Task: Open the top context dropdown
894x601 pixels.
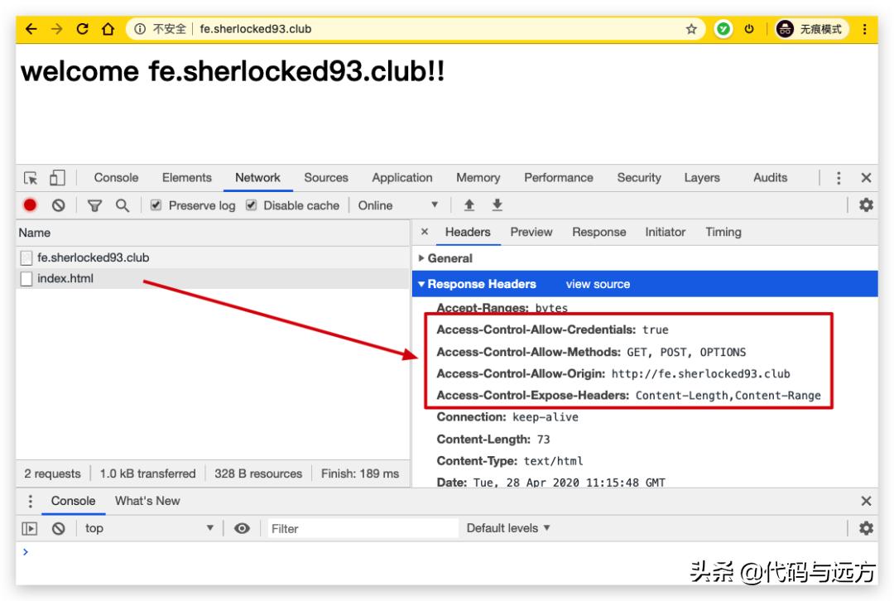Action: tap(149, 529)
